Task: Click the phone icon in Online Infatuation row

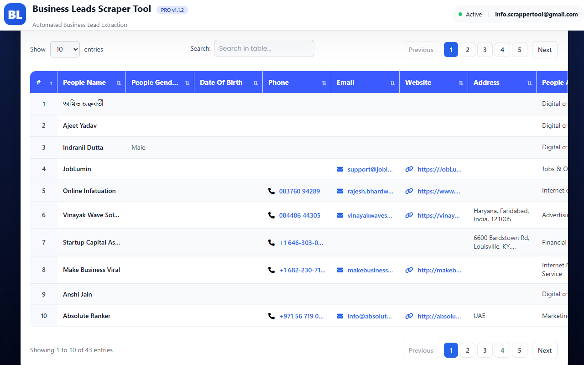Action: click(271, 191)
